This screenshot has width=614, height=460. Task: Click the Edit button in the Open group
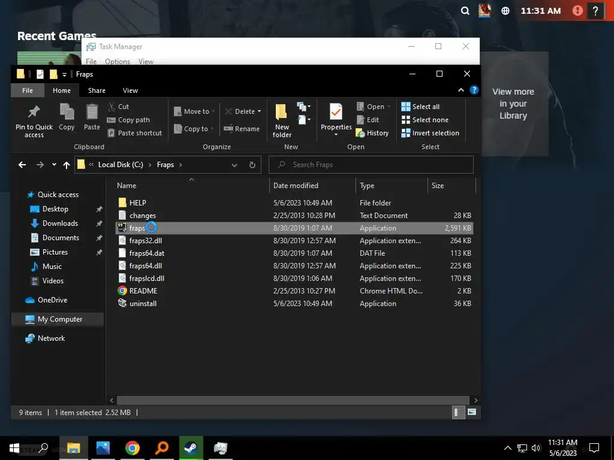point(368,120)
